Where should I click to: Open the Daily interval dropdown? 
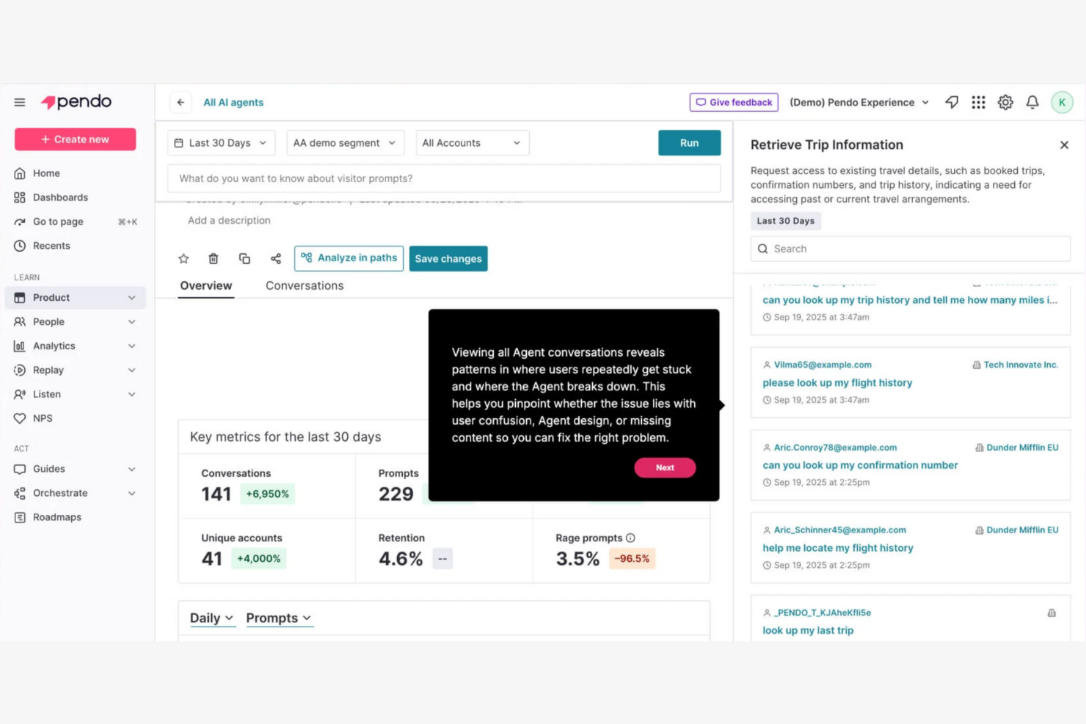pos(212,618)
